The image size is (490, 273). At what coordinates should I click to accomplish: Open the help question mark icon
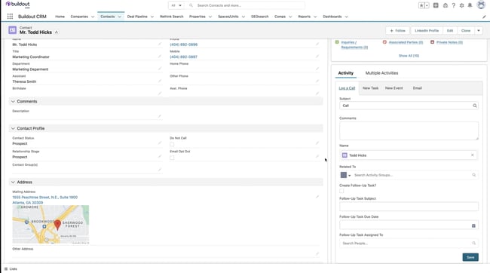(453, 5)
